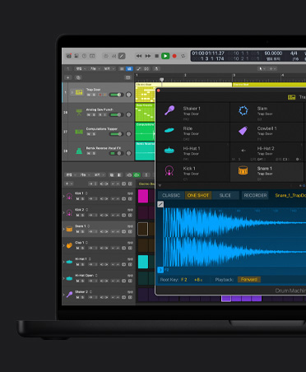Viewport: 306px width, 372px height.
Task: Click the Trap Door pan knob
Action: click(x=128, y=95)
